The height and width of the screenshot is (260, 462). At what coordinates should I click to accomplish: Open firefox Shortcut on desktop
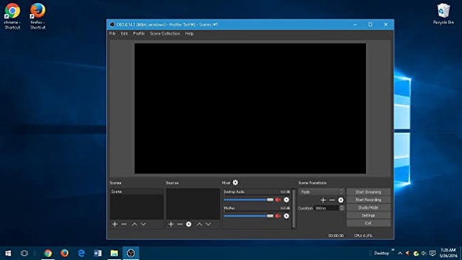click(x=38, y=16)
